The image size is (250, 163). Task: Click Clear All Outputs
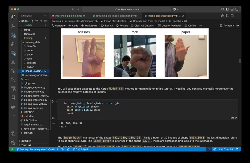click(x=142, y=26)
